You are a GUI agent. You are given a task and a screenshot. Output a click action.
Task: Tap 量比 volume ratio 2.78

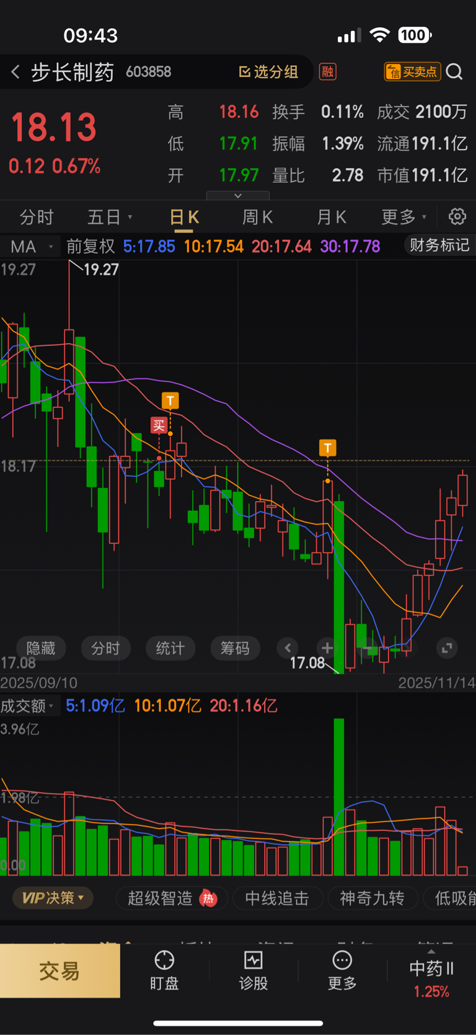click(x=348, y=175)
